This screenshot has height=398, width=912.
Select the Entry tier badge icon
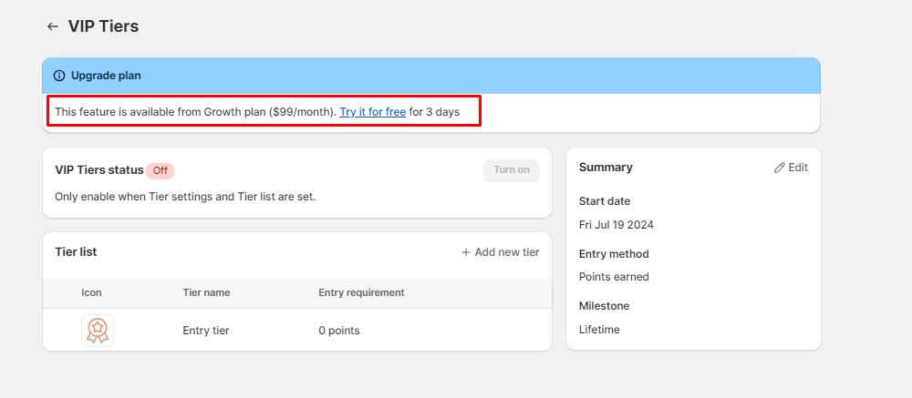click(98, 331)
